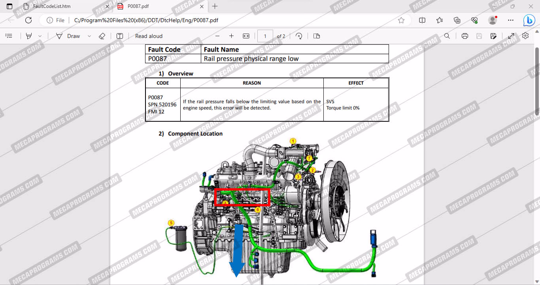This screenshot has width=540, height=285.
Task: Expand the Draw options dropdown arrow
Action: point(89,36)
